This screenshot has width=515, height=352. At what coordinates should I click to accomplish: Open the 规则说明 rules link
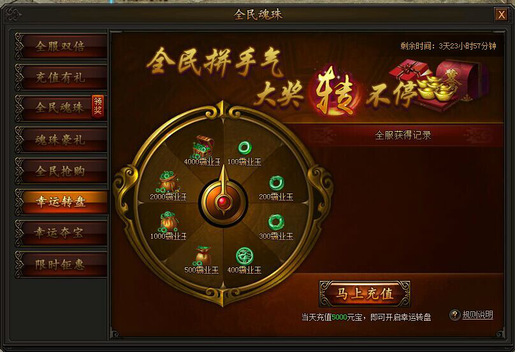[477, 315]
